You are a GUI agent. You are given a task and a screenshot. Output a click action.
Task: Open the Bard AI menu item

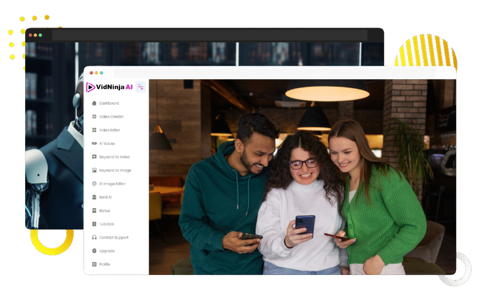tap(106, 197)
